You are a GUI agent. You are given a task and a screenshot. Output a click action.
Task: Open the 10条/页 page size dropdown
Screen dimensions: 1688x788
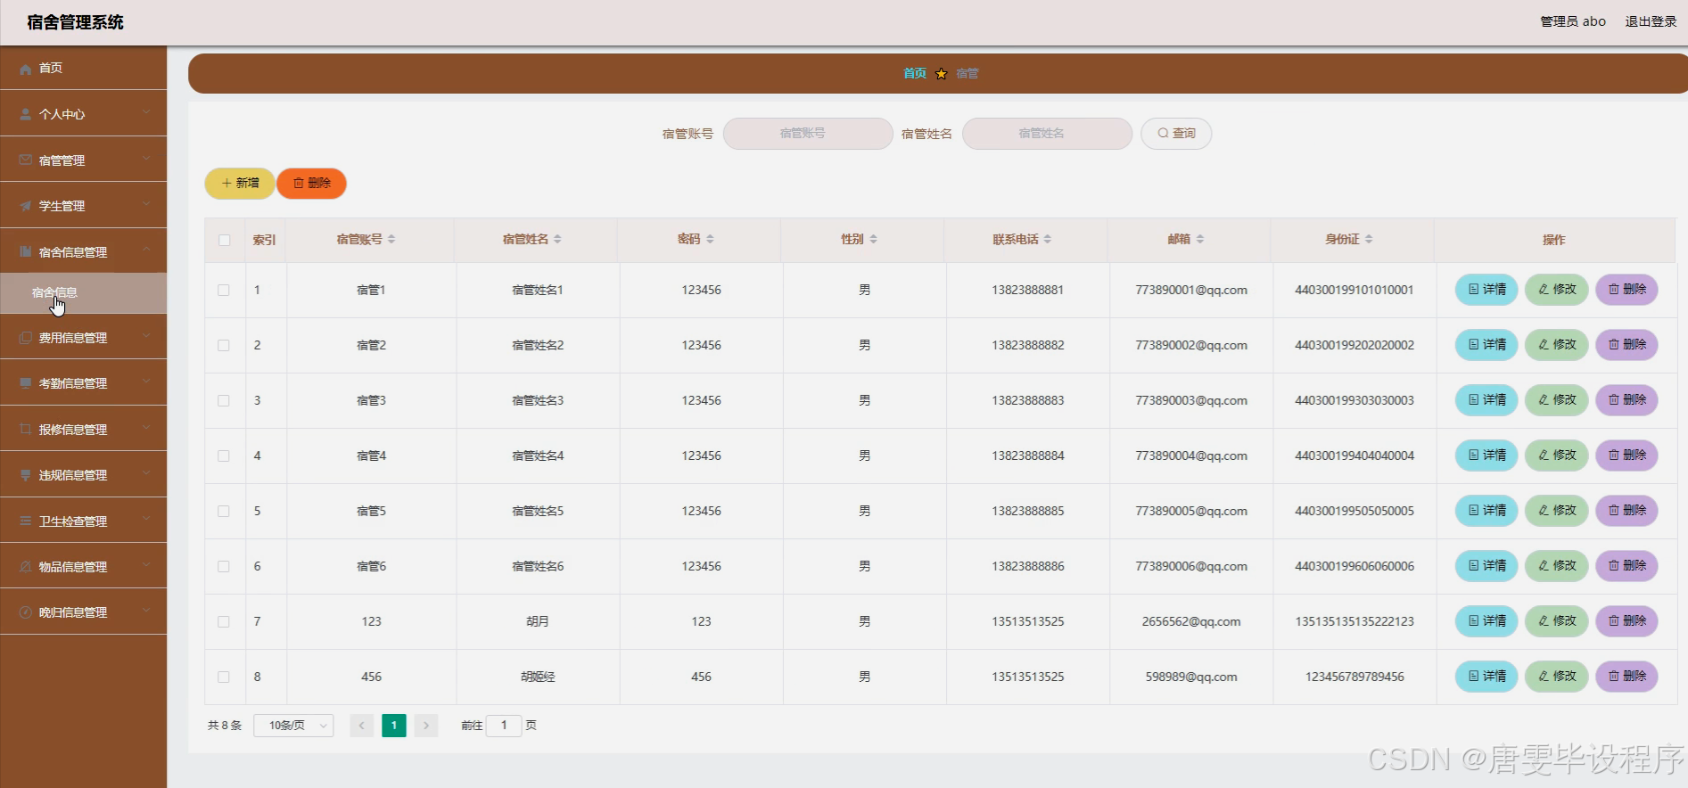pyautogui.click(x=293, y=726)
